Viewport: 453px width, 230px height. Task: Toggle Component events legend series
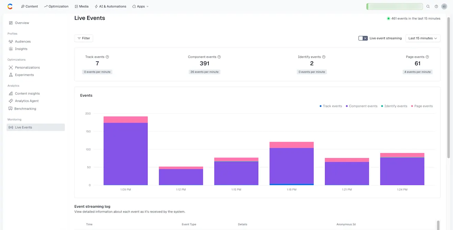coord(362,106)
